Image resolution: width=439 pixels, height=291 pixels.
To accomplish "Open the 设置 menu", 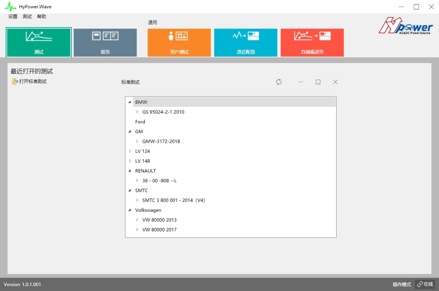I will pos(13,17).
